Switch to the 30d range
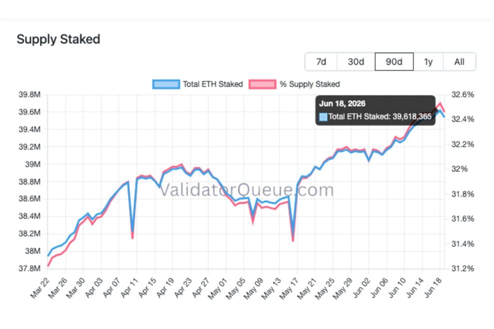 pyautogui.click(x=356, y=62)
